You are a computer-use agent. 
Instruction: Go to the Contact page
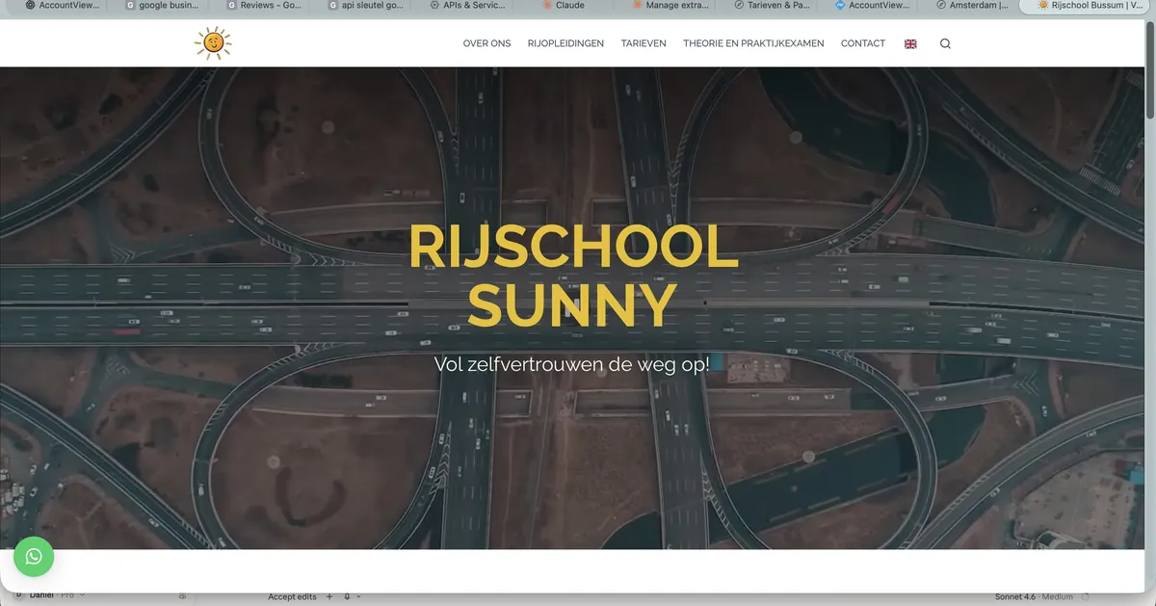[x=863, y=43]
